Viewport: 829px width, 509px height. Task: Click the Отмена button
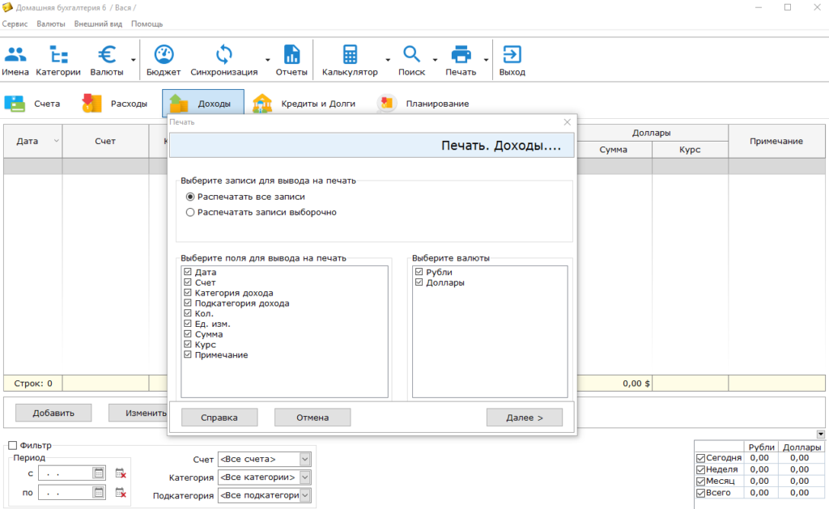tap(312, 418)
